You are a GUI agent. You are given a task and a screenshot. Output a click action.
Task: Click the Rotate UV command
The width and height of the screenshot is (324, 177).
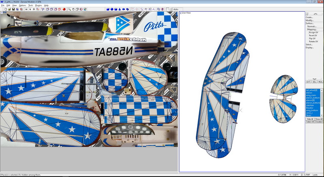click(313, 42)
